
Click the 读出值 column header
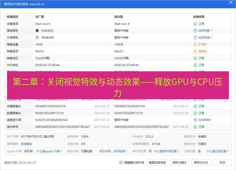click(x=118, y=17)
